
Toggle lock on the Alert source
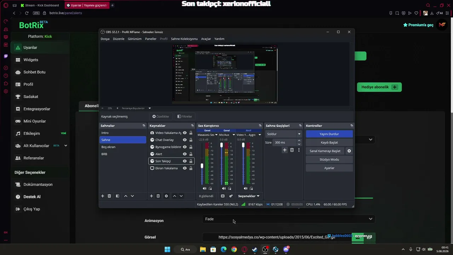(x=191, y=154)
